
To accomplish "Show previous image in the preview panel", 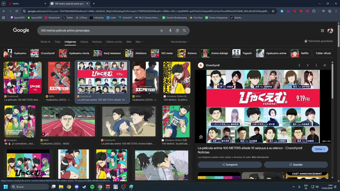I will (x=299, y=65).
